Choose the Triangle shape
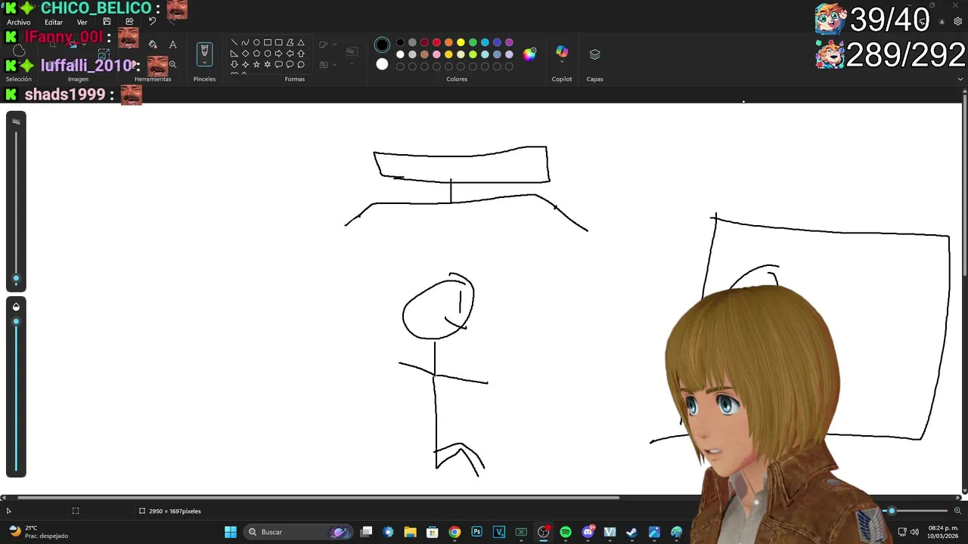The height and width of the screenshot is (544, 968). (x=301, y=42)
